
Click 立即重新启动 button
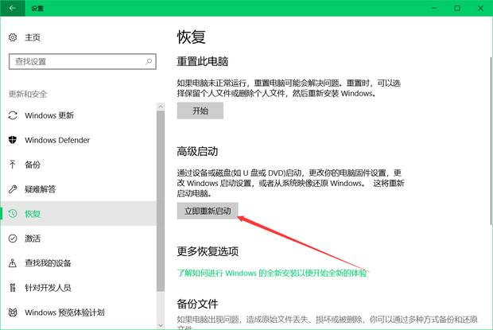point(208,211)
